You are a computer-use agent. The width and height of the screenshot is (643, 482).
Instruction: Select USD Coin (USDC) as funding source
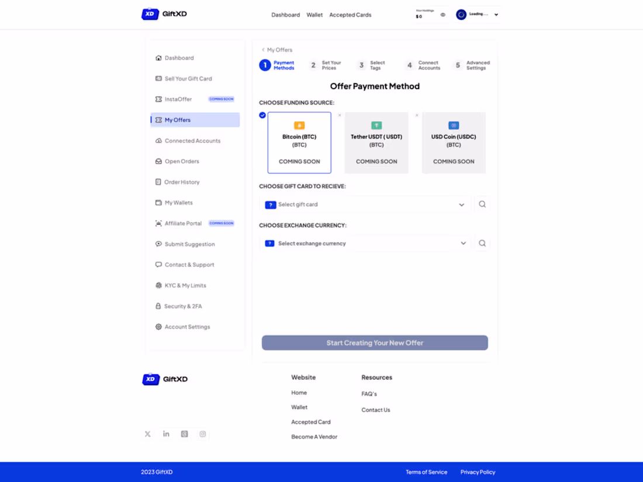point(454,143)
